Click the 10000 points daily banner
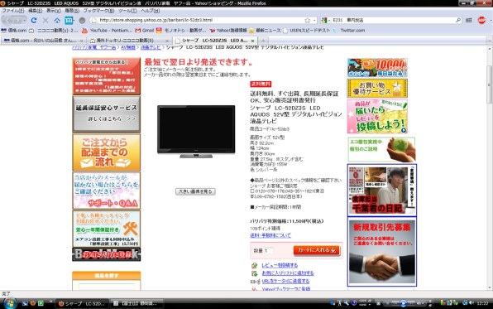Viewport: 493px width, 309px height. coord(377,68)
